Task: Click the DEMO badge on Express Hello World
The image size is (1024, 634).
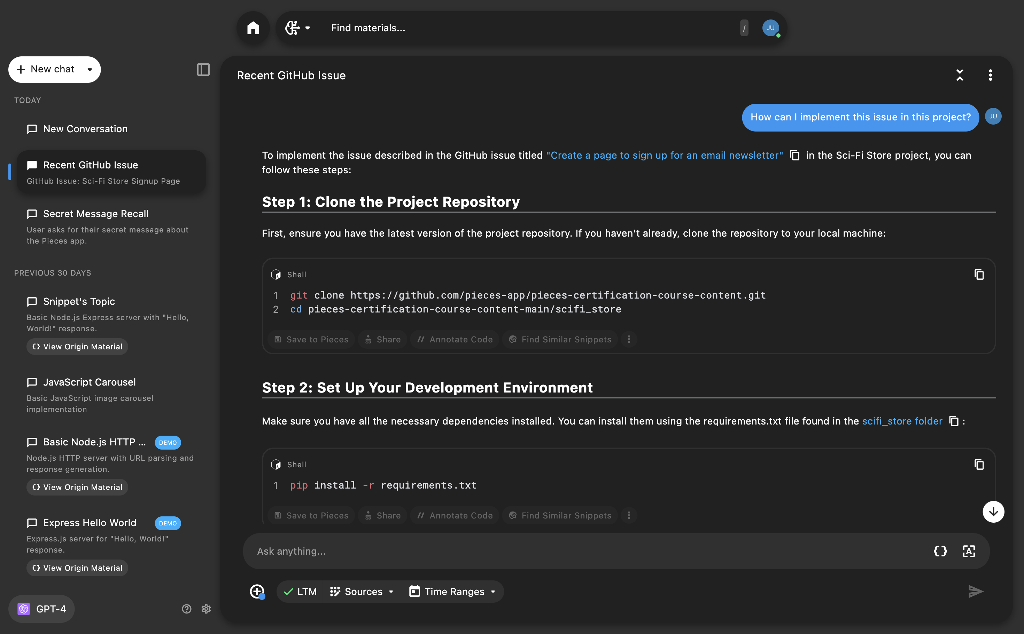Action: coord(168,523)
